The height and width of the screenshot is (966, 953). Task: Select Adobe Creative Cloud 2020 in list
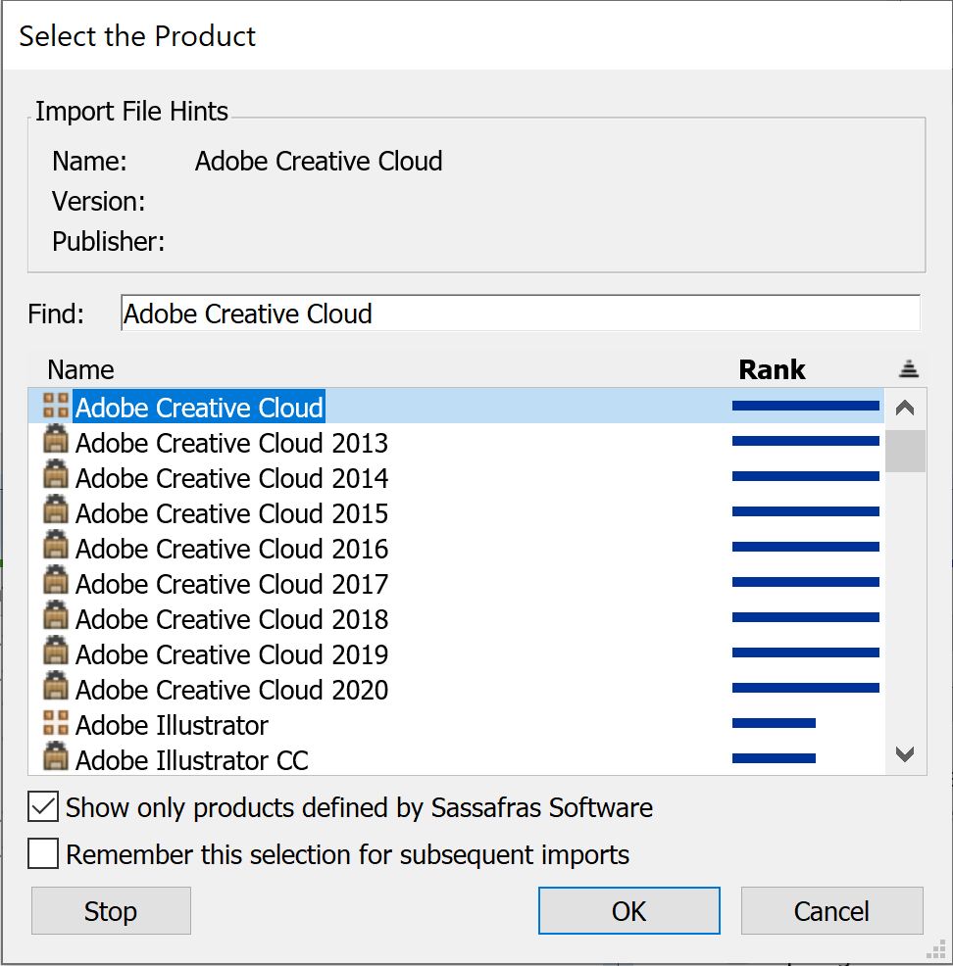tap(456, 687)
